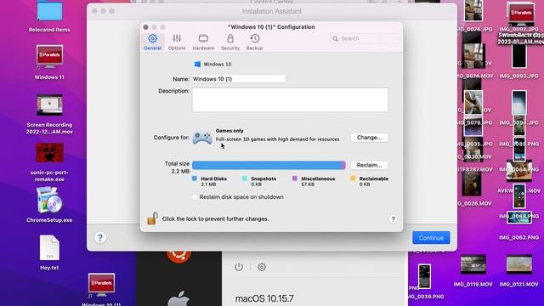Select the IMG_0121.MOV thumbnail
544x306 pixels.
(x=519, y=264)
